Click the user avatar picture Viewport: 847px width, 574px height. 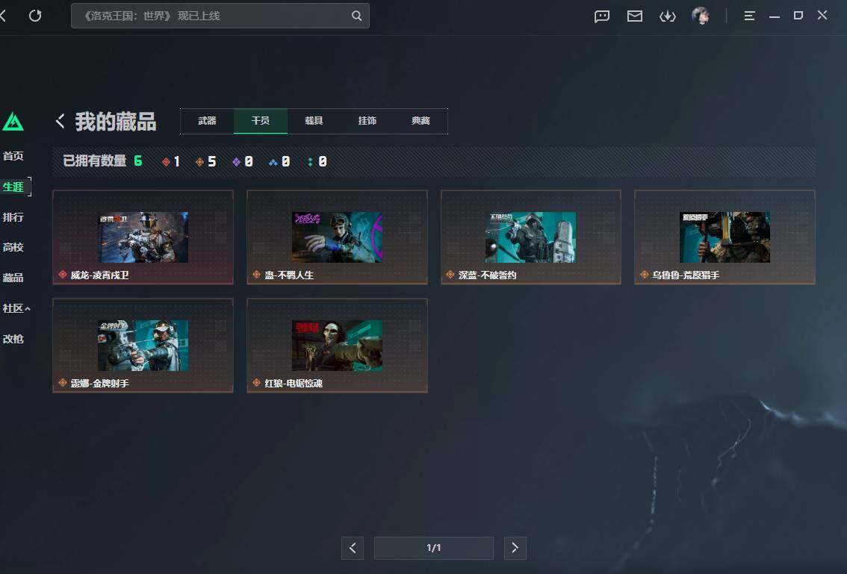[701, 16]
